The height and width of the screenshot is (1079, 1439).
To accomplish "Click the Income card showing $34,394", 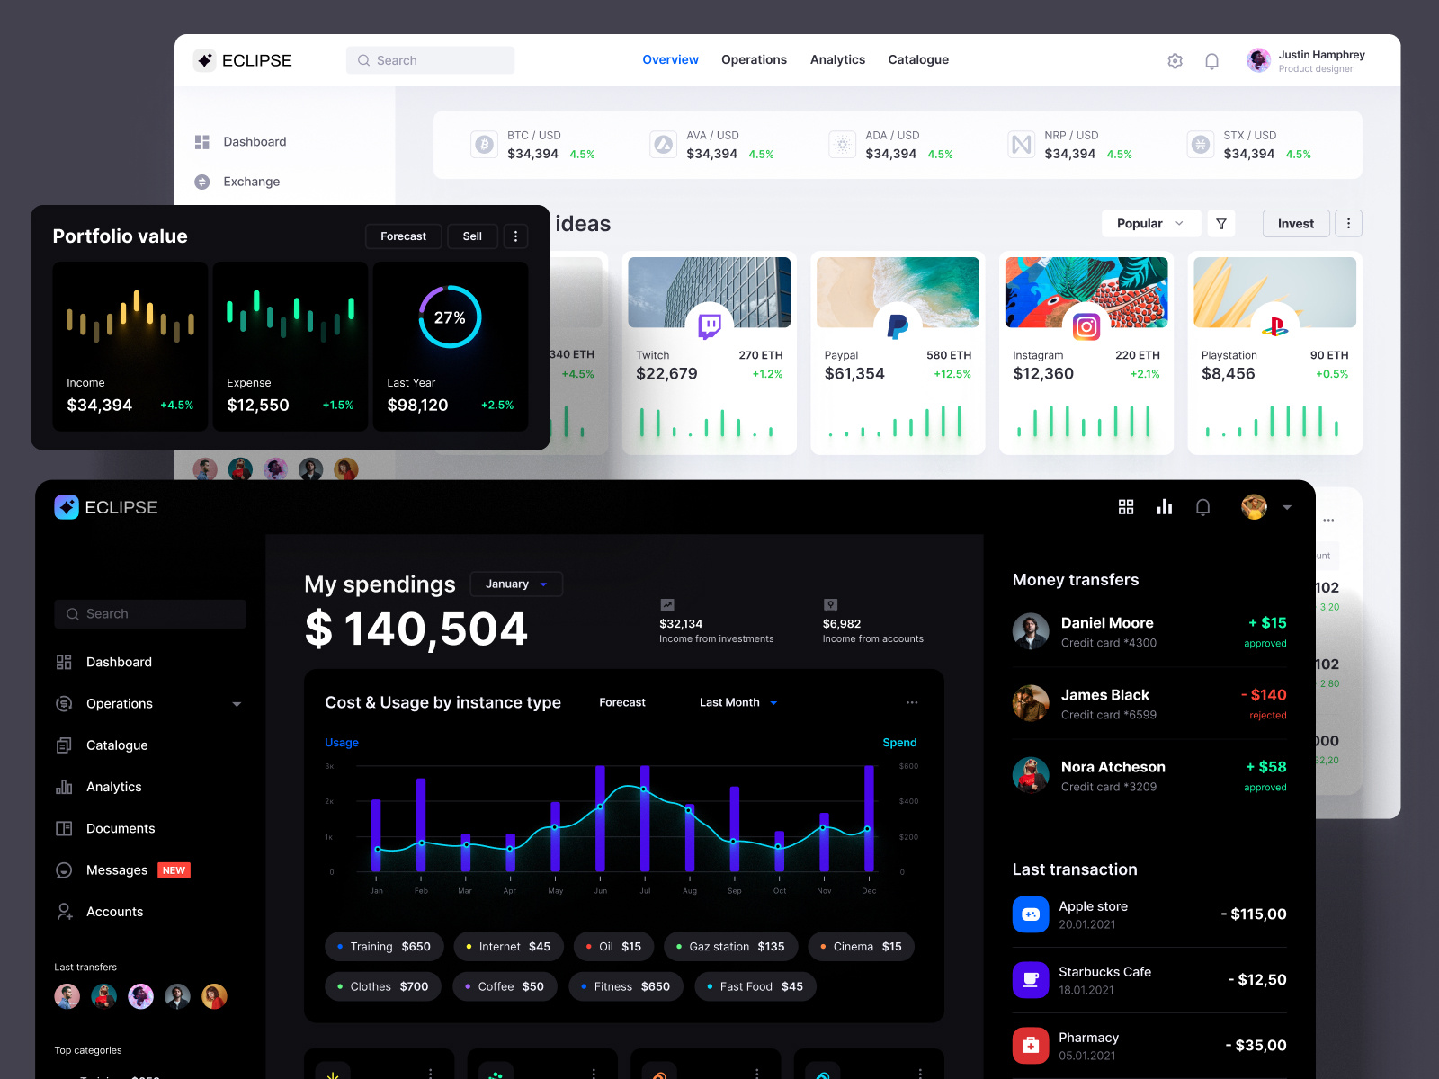I will click(x=130, y=346).
